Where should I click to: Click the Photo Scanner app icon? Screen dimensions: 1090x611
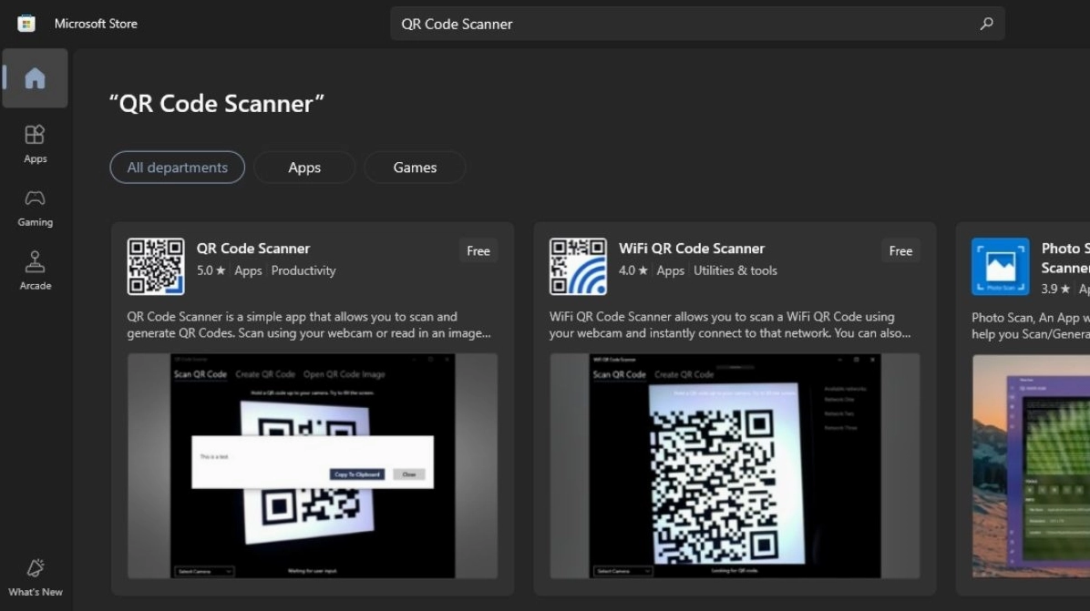point(1000,266)
